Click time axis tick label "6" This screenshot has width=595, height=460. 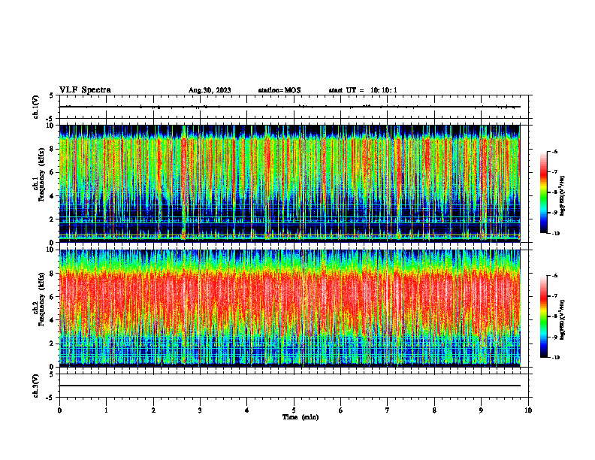(340, 410)
